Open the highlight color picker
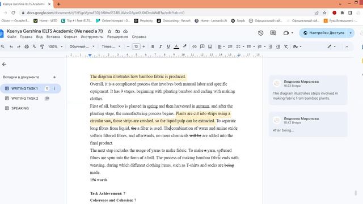 click(x=184, y=46)
